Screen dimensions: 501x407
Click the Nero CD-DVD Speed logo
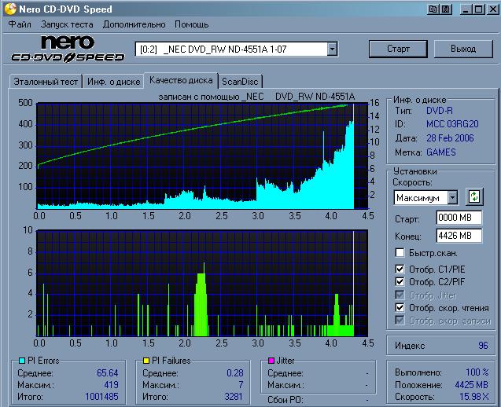click(68, 49)
